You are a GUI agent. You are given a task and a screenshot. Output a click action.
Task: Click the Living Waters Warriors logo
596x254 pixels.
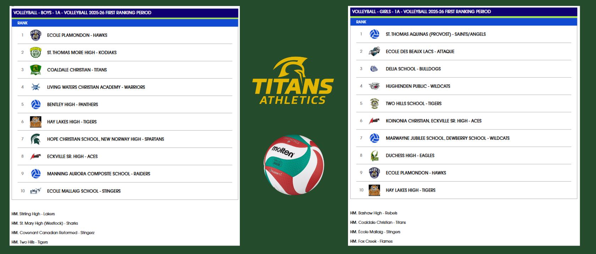pos(35,87)
